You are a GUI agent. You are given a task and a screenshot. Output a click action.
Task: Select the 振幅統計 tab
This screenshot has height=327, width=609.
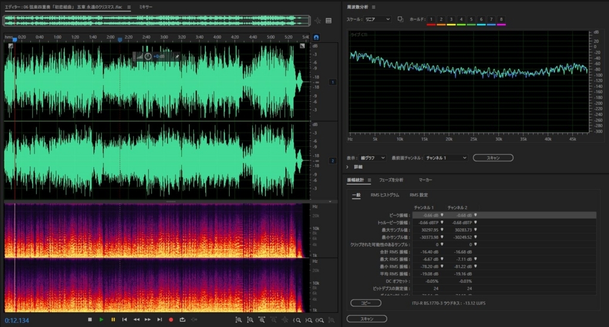356,180
